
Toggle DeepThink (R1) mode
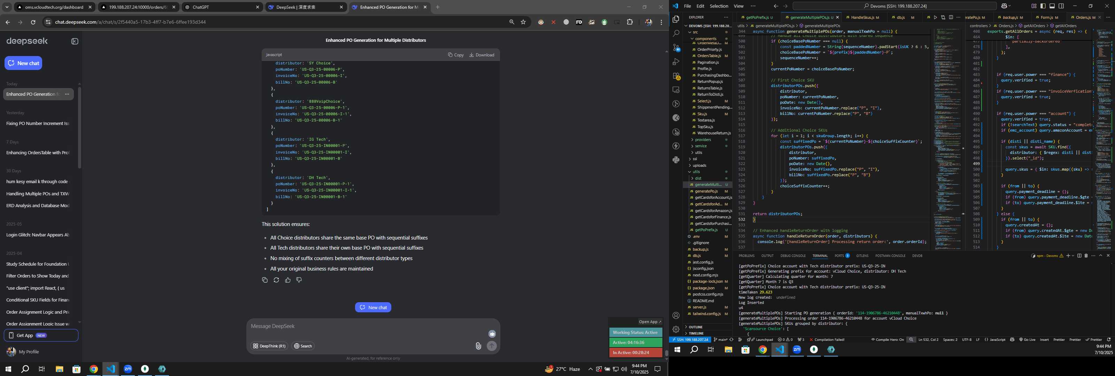(x=269, y=346)
